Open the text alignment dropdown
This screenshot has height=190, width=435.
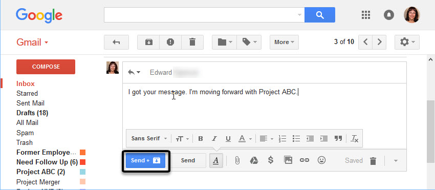coord(266,138)
